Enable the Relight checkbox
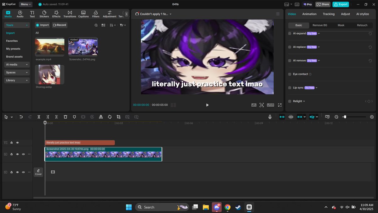This screenshot has height=213, width=378. point(290,101)
